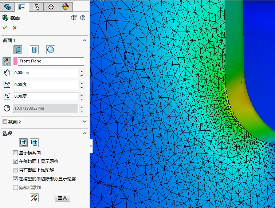Open the DisplayManager color ball tab

click(66, 7)
